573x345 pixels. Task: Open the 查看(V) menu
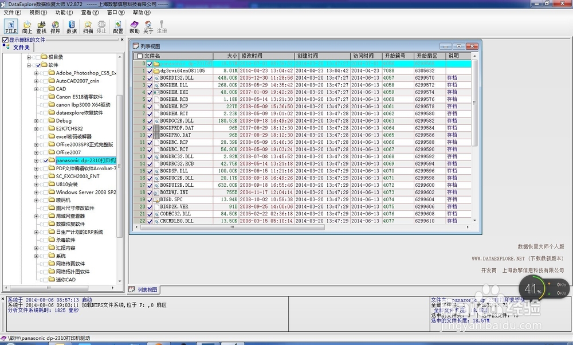(90, 13)
